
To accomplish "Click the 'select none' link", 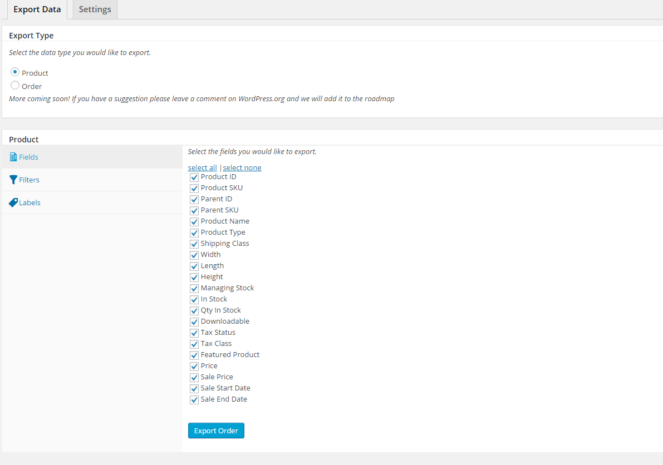I will 242,167.
